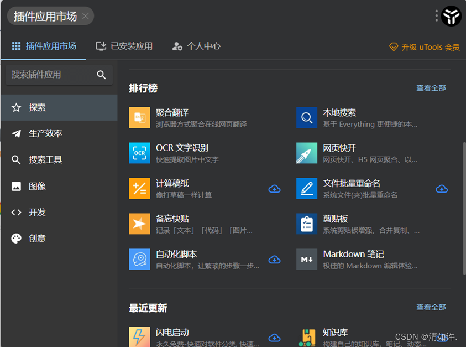Open the 文件批量重命名 plugin icon

point(307,188)
